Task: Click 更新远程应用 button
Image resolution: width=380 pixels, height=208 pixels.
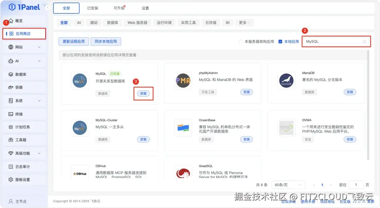Action: [x=74, y=41]
